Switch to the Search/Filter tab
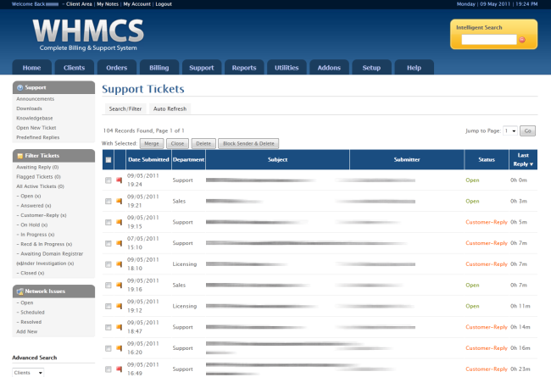This screenshot has width=551, height=377. click(x=125, y=109)
